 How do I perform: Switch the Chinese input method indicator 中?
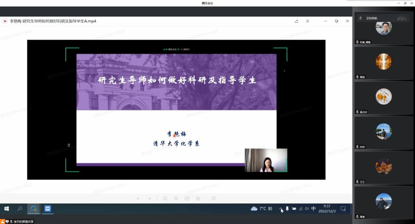(313, 209)
